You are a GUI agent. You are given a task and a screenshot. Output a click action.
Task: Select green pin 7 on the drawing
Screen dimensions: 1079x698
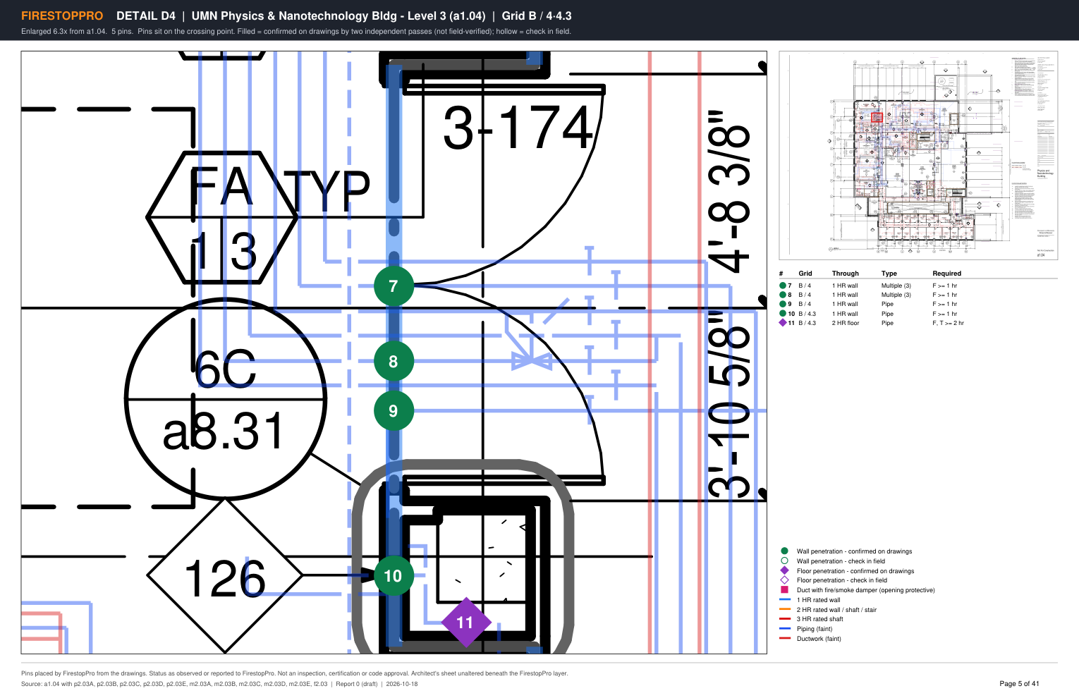(x=394, y=286)
